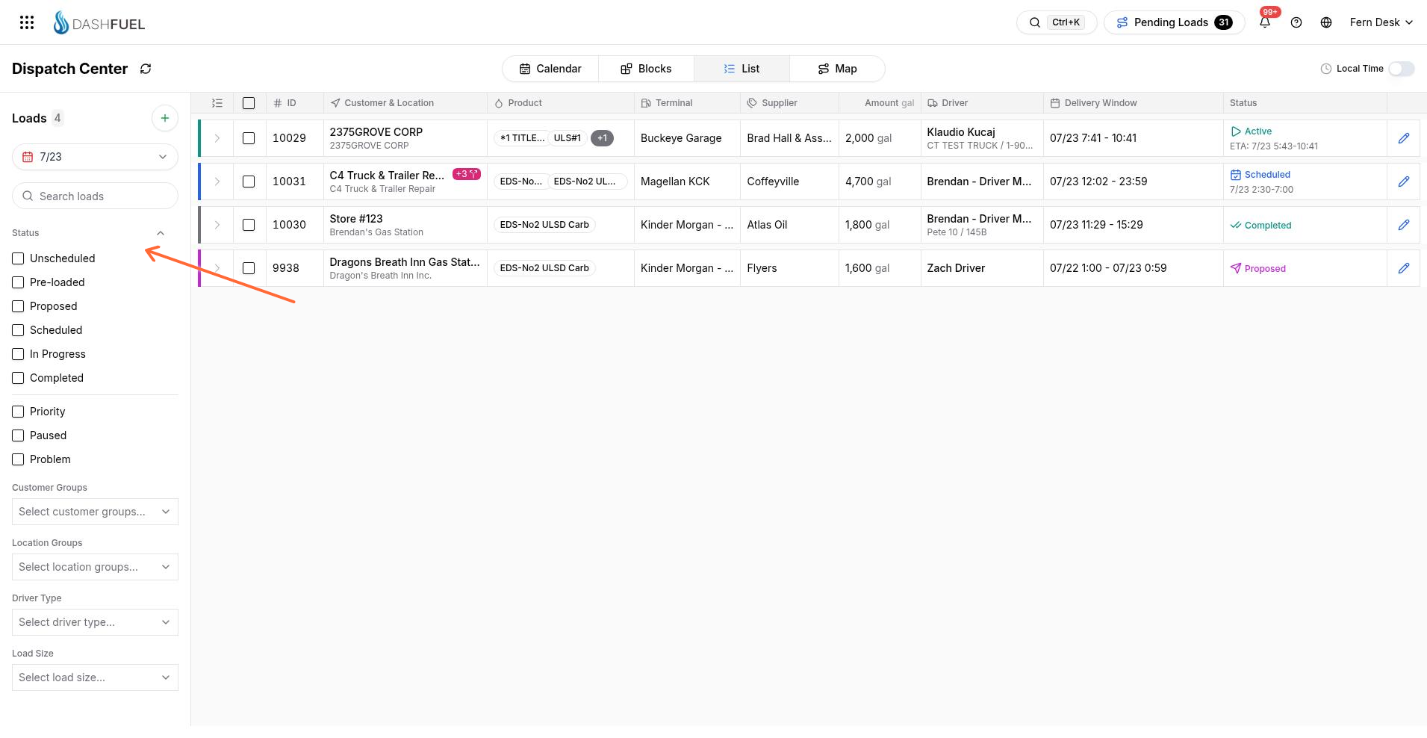Check the Priority filter
This screenshot has width=1427, height=738.
[18, 412]
